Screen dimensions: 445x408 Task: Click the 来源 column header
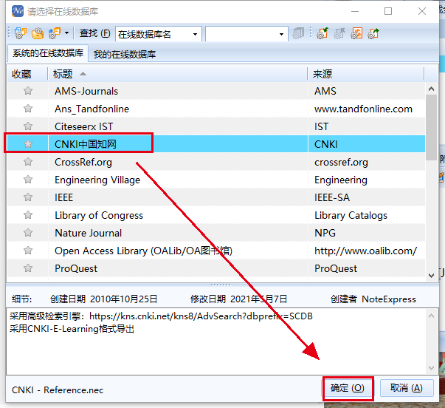(x=366, y=74)
